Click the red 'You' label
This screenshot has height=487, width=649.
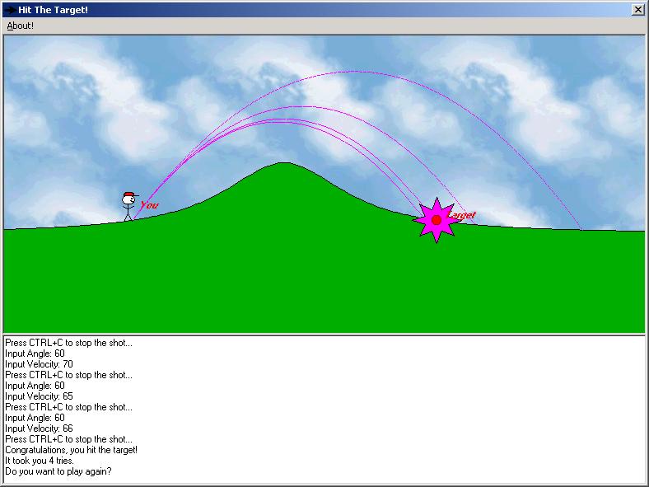point(149,205)
